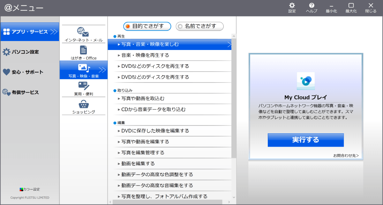This screenshot has height=205, width=383.
Task: Select the ショッピング basket icon
Action: tap(83, 104)
